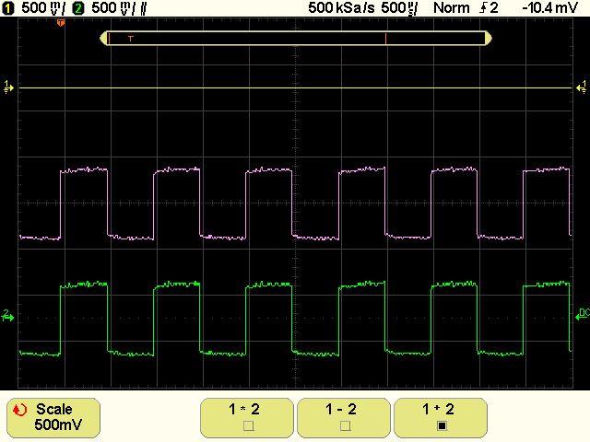This screenshot has height=442, width=590.
Task: Select the 1 - 2 math subtract softkey
Action: coord(343,418)
